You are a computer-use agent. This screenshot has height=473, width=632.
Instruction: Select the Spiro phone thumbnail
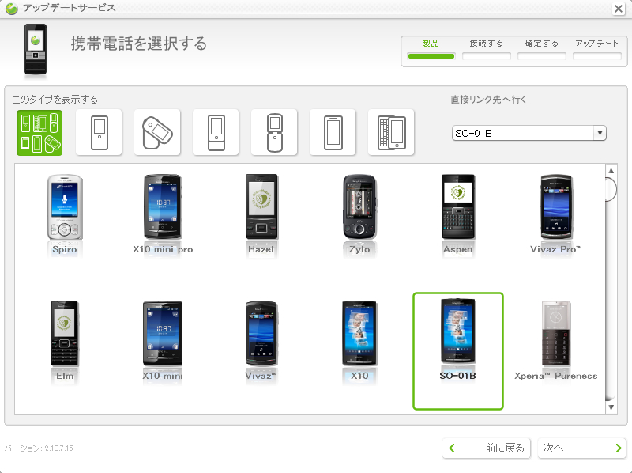65,214
